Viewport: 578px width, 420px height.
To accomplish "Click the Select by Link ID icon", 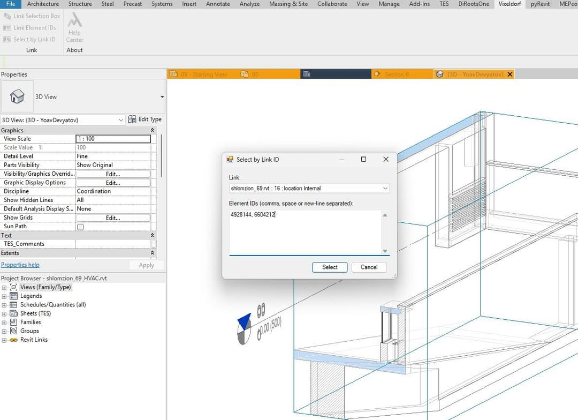I will click(7, 40).
